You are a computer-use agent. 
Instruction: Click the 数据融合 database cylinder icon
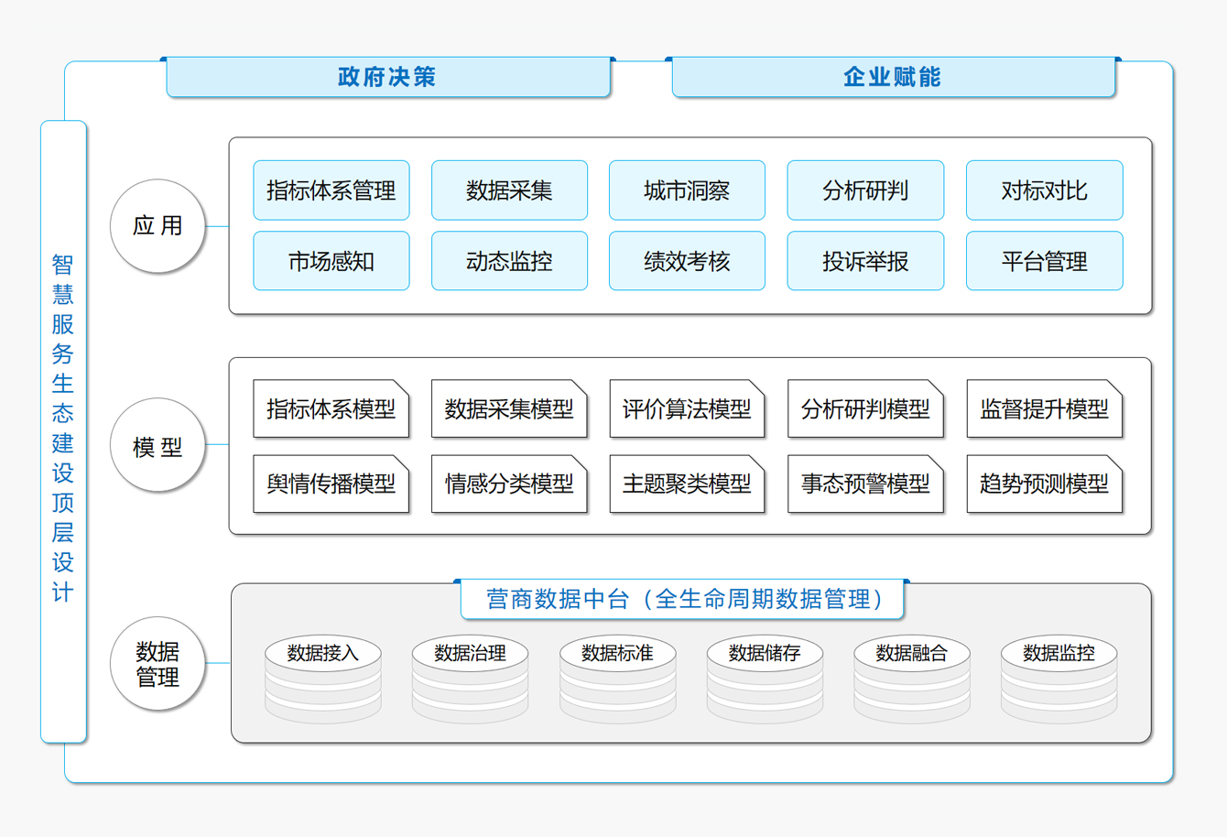pos(911,679)
